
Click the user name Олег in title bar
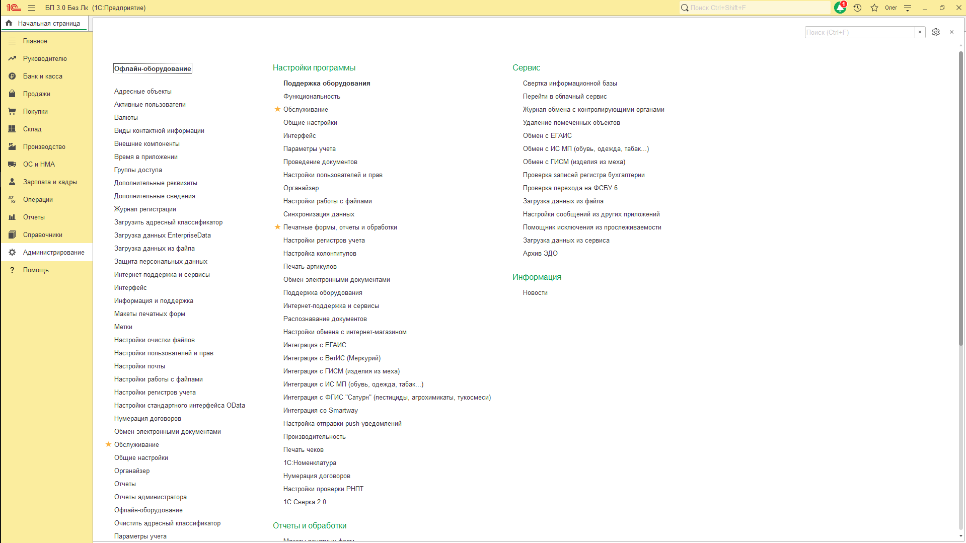891,8
